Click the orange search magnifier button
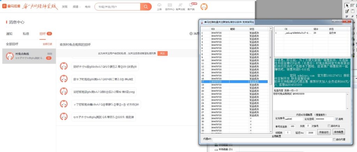This screenshot has height=152, width=357. click(x=146, y=7)
